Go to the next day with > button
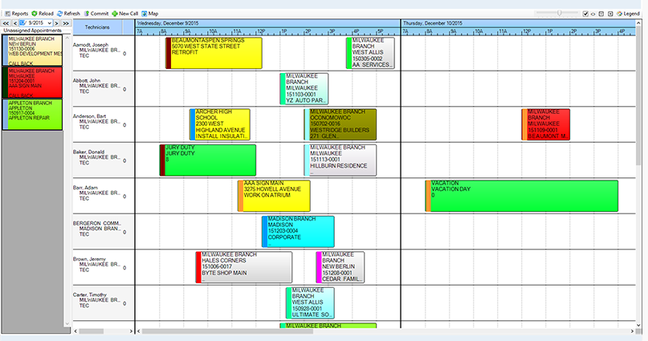Viewport: 648px width, 341px height. click(57, 23)
